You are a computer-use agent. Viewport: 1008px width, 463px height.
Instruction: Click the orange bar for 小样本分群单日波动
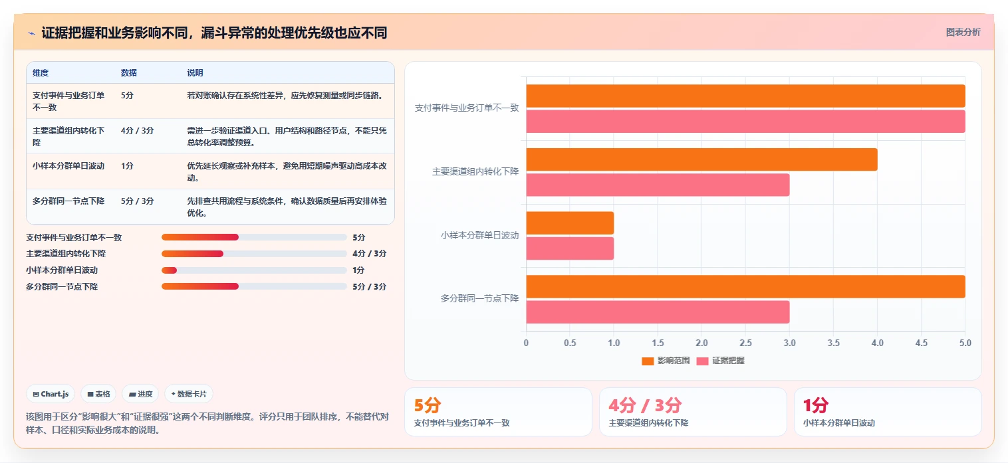click(x=570, y=223)
